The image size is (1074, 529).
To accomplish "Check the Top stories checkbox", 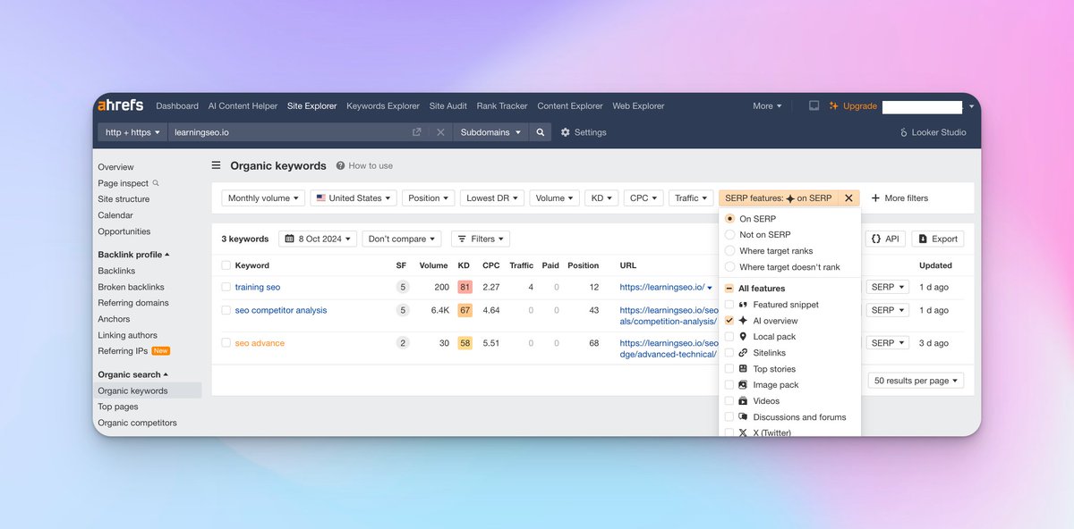I will [x=729, y=369].
